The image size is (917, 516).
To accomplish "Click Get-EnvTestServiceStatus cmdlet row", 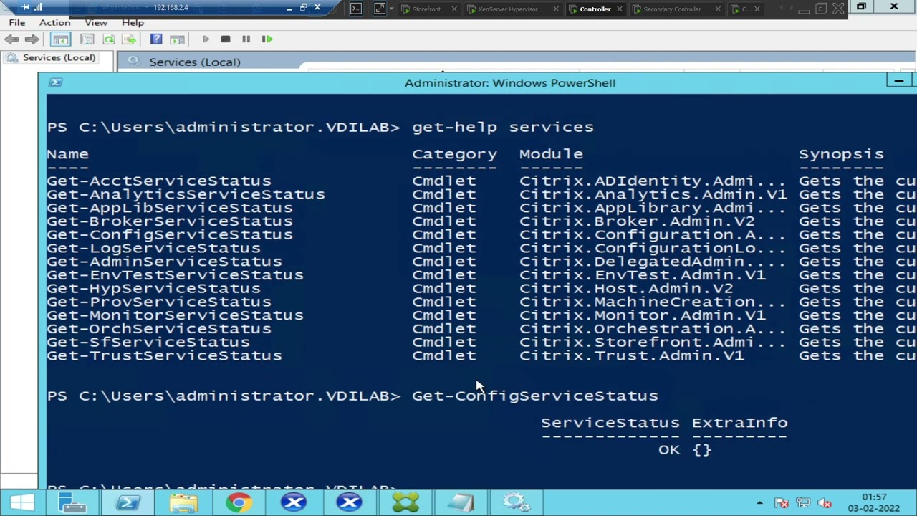I will 175,275.
